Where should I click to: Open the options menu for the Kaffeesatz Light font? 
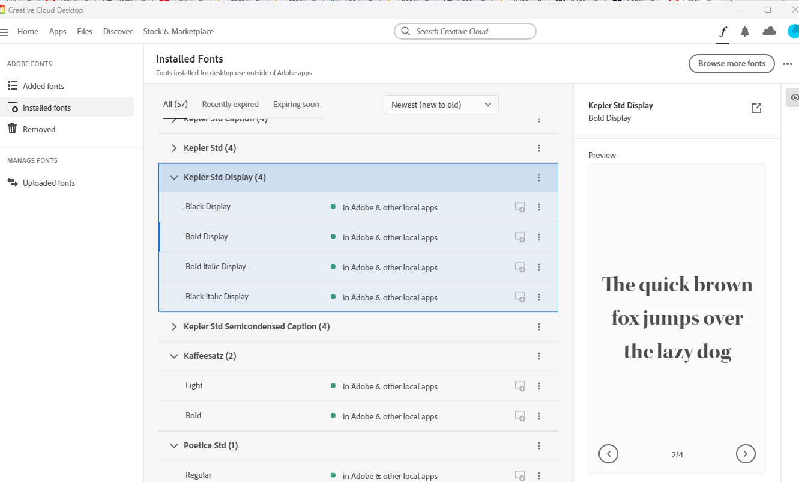[539, 386]
